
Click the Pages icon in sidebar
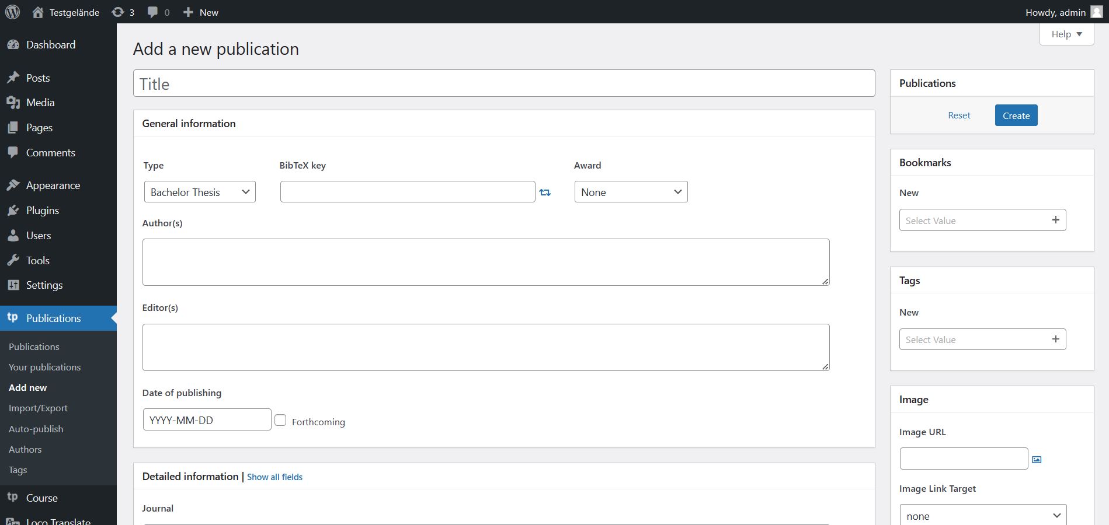click(13, 128)
